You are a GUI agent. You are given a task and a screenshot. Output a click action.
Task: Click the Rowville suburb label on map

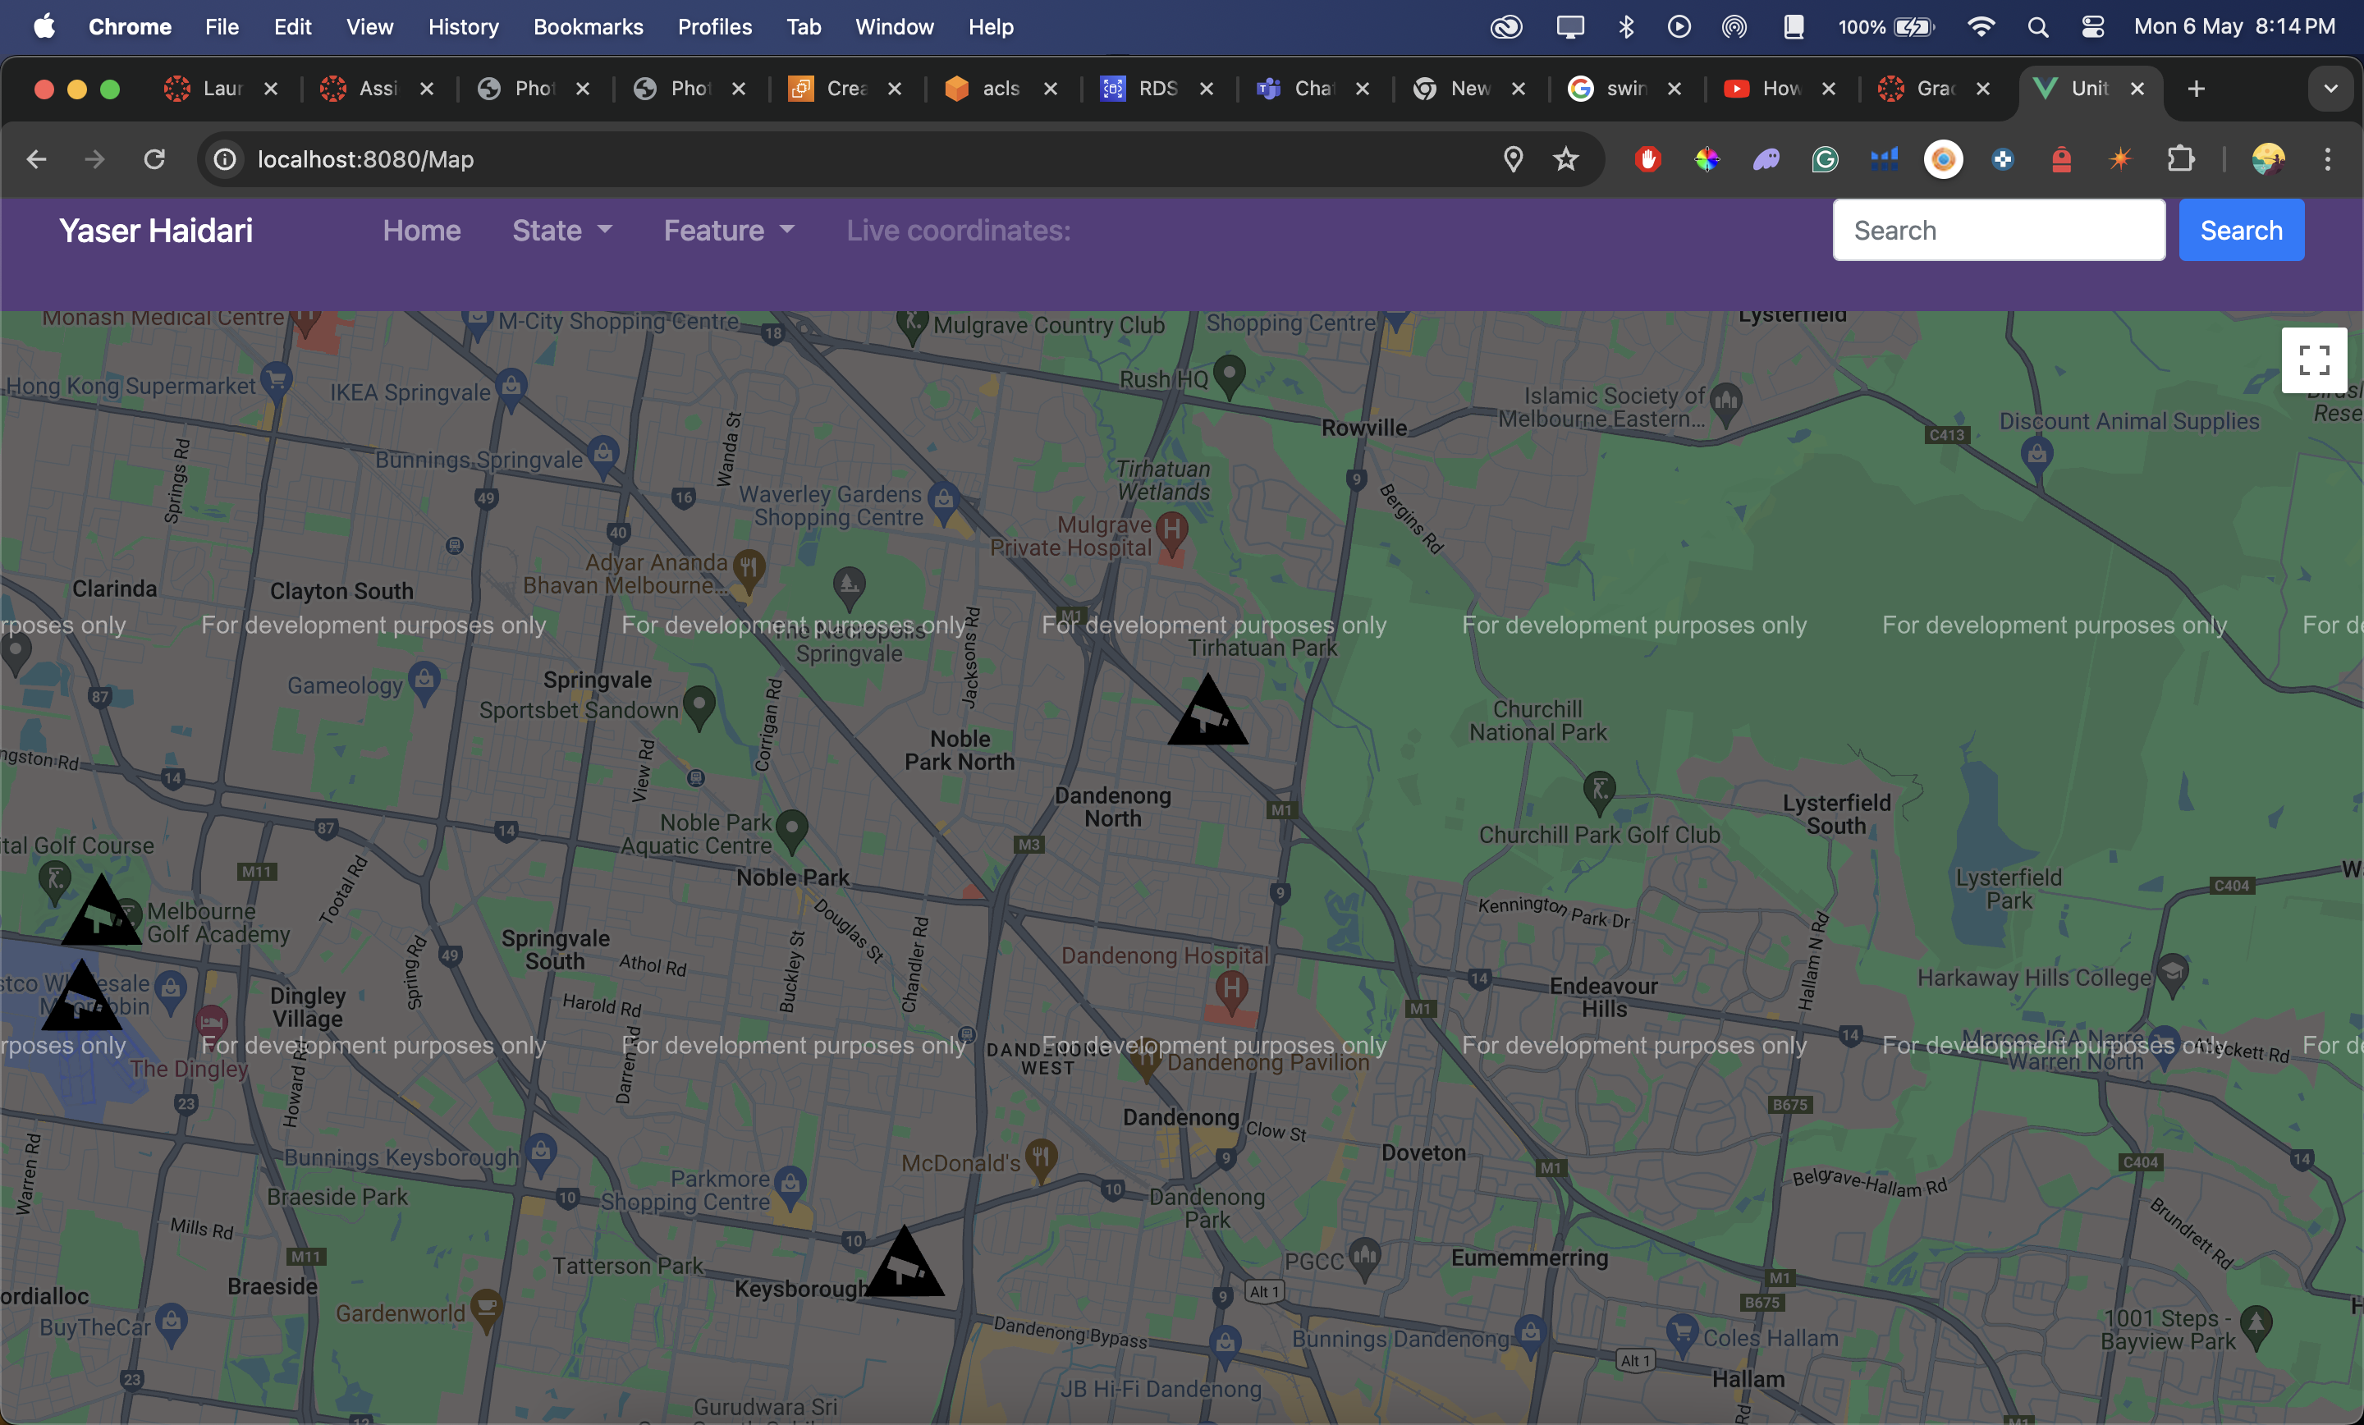pyautogui.click(x=1364, y=428)
